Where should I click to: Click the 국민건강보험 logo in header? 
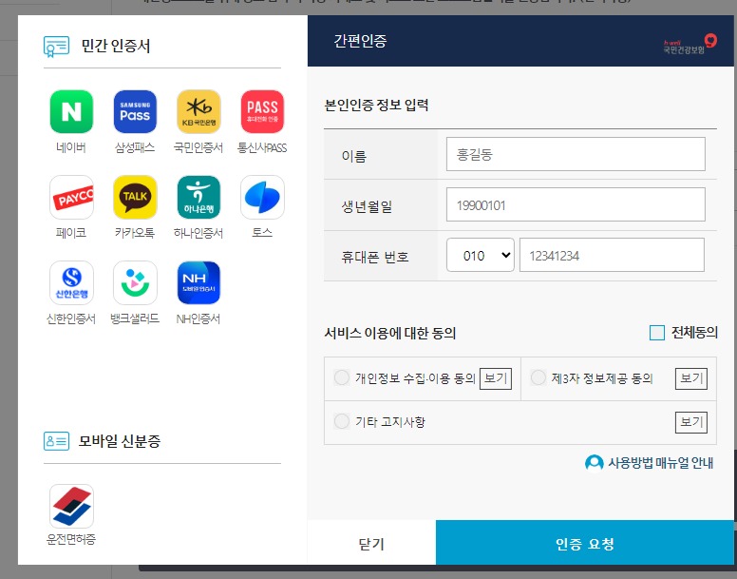click(690, 44)
